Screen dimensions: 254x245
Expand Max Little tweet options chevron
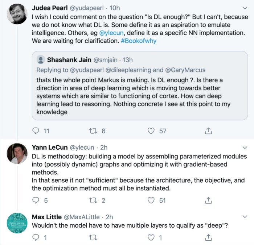pos(244,217)
